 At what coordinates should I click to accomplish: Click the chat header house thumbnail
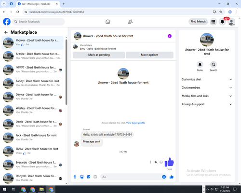pyautogui.click(x=78, y=36)
